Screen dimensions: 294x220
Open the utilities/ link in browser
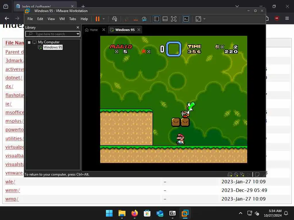(14, 138)
